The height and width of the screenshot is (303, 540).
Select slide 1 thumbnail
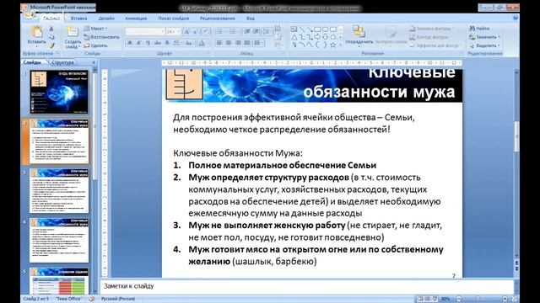pos(59,92)
